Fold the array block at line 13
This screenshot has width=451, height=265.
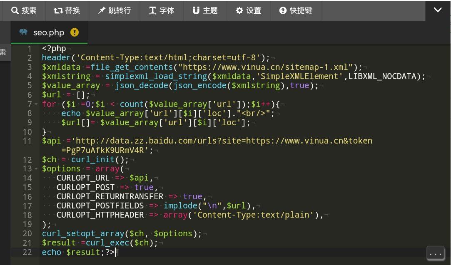[x=36, y=169]
